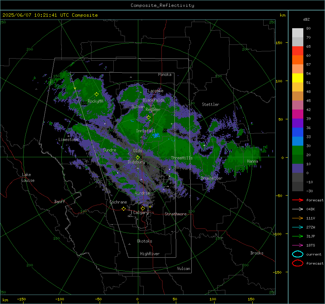Click the Vulcan label
The width and height of the screenshot is (325, 304).
[x=183, y=269]
